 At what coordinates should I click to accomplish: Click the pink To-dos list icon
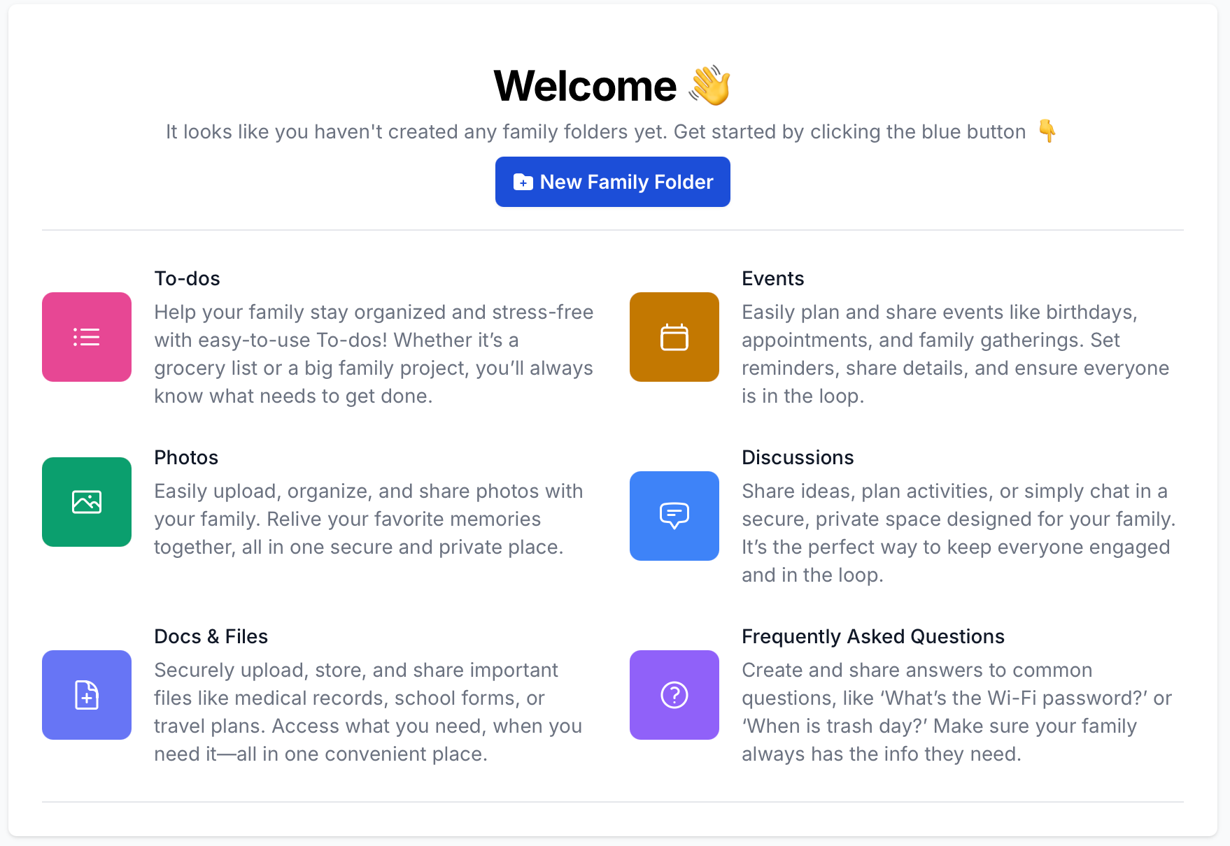tap(87, 337)
